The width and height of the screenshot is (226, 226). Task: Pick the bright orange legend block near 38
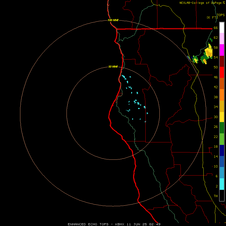[x=222, y=95]
